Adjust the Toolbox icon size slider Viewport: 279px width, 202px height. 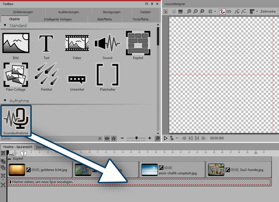(x=136, y=138)
